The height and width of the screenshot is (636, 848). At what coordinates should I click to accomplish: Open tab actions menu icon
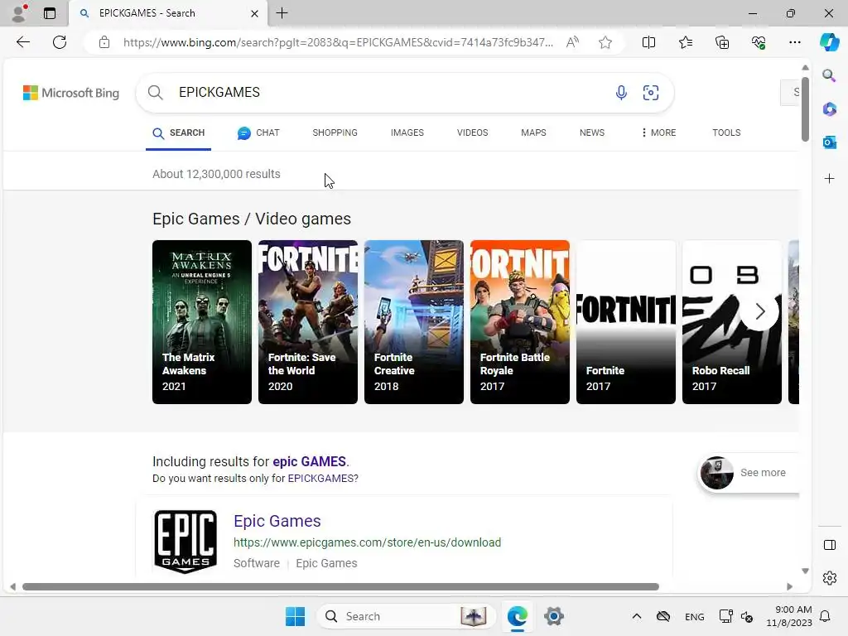[49, 13]
